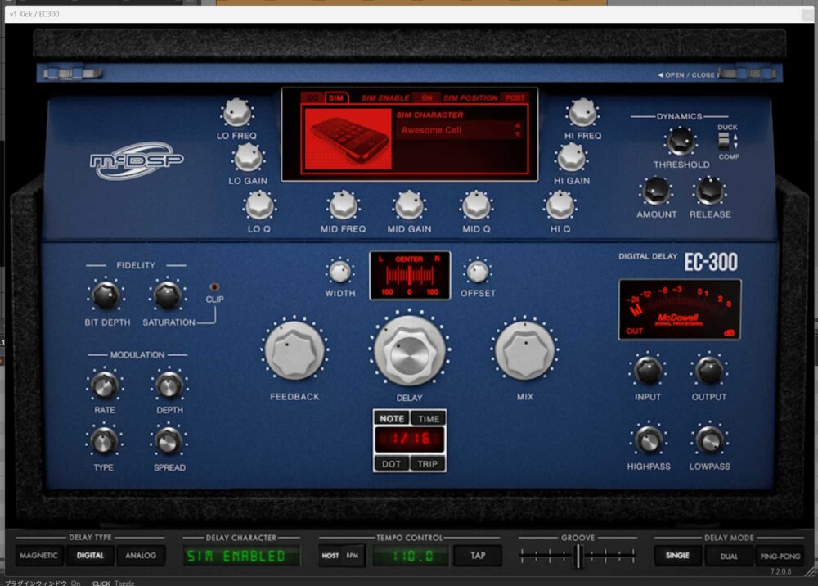Select the modulation DEPTH knob
The width and height of the screenshot is (818, 586).
(169, 386)
